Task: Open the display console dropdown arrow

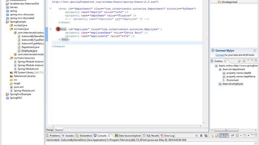Action: coord(241,136)
